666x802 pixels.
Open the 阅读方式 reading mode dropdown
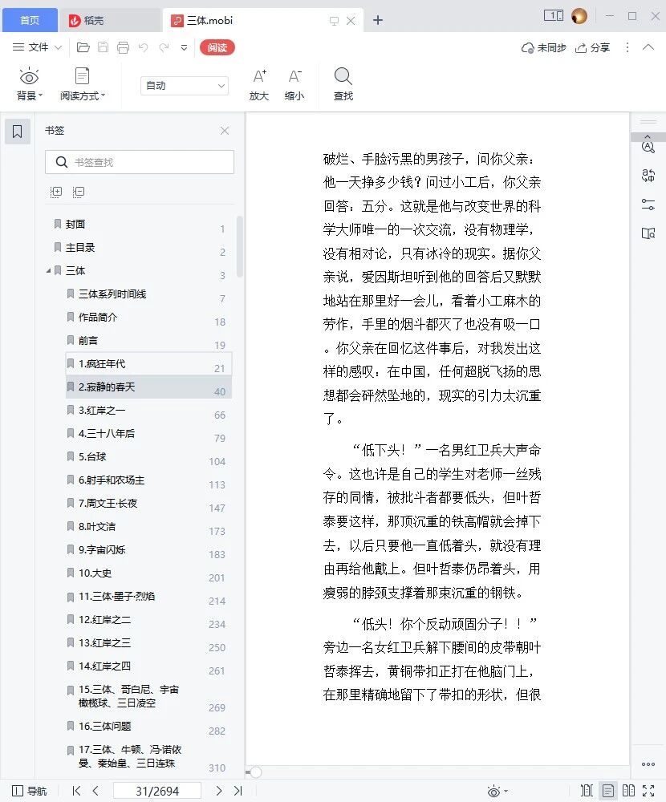(x=83, y=84)
